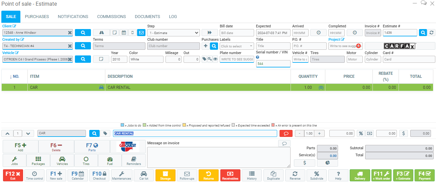Click the red comment bubble on item line
436x183 pixels.
coord(286,133)
